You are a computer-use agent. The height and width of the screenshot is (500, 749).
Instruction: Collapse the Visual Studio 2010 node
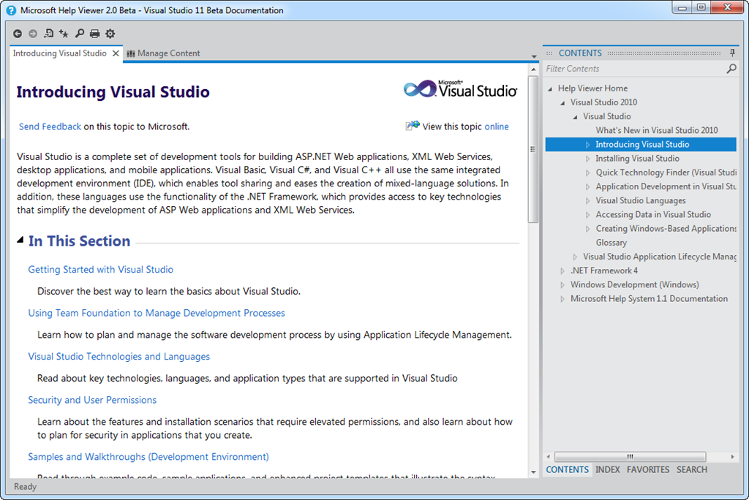[562, 102]
